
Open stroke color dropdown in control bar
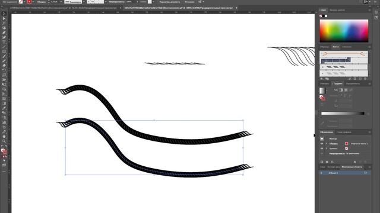[x=33, y=2]
